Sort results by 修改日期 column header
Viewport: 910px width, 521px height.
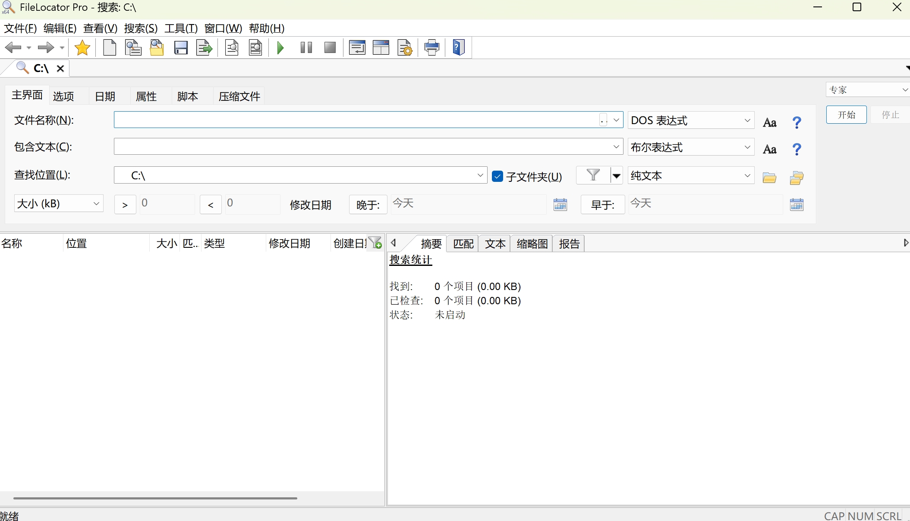[298, 243]
